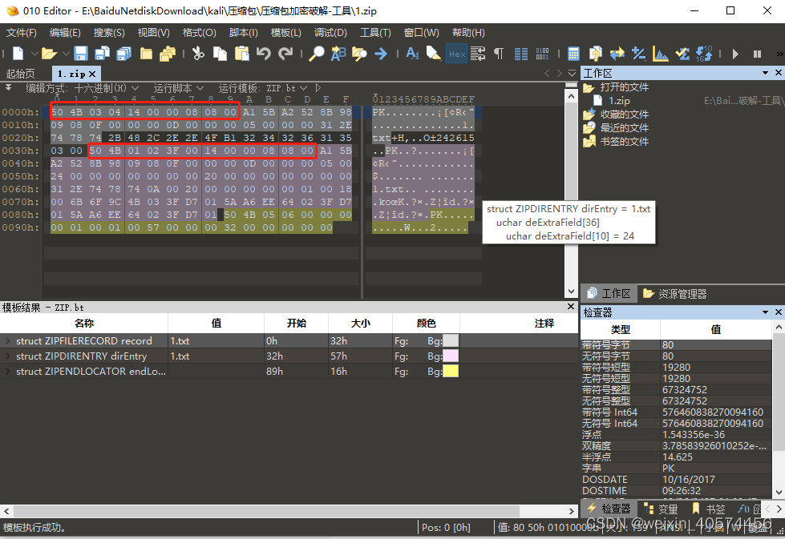This screenshot has height=539, width=785.
Task: Open the 模板(L) menu
Action: click(286, 33)
